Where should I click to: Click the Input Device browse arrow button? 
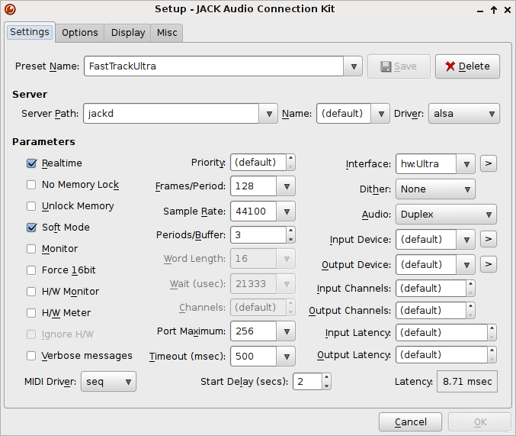pos(489,239)
